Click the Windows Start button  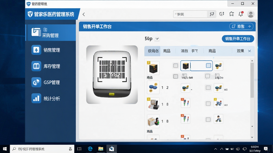5,149
